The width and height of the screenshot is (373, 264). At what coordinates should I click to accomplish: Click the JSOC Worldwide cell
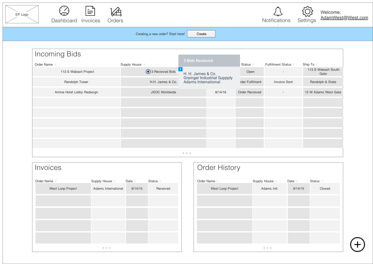point(163,92)
